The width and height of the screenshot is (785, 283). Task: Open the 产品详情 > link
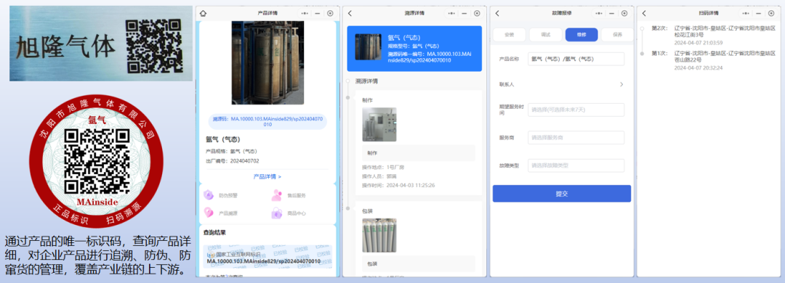point(267,176)
